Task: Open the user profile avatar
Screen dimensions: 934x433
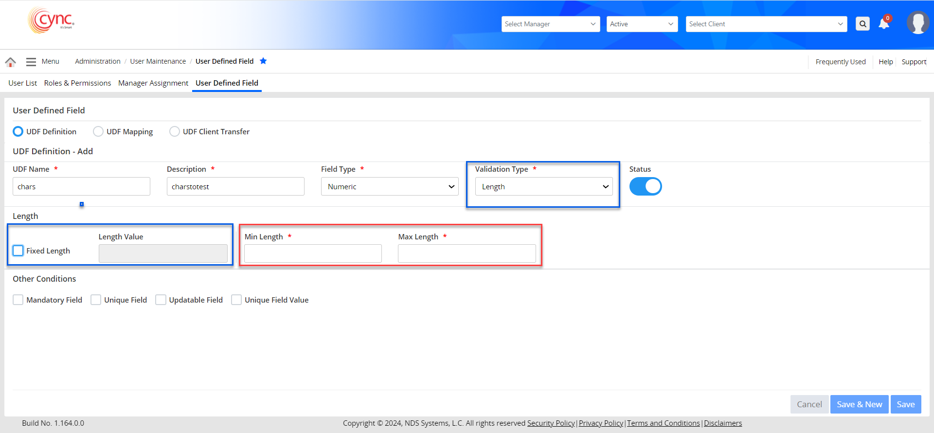Action: point(917,23)
